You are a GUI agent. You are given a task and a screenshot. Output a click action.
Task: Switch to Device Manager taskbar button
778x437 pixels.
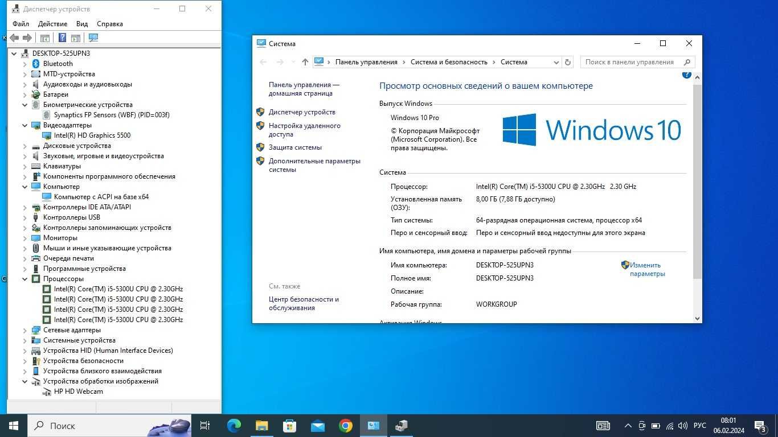click(x=402, y=426)
